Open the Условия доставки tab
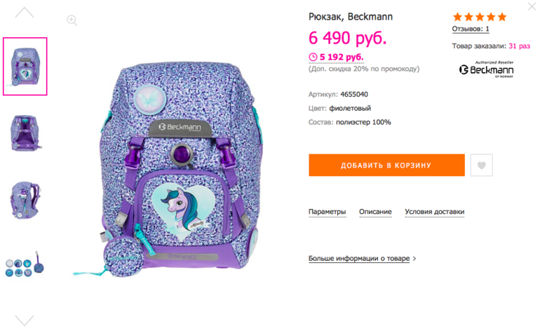The width and height of the screenshot is (540, 333). click(x=435, y=212)
